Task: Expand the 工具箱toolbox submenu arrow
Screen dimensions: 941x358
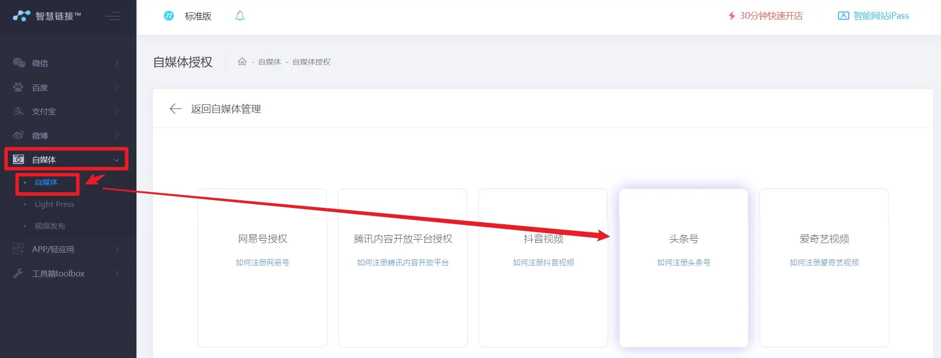Action: (117, 273)
